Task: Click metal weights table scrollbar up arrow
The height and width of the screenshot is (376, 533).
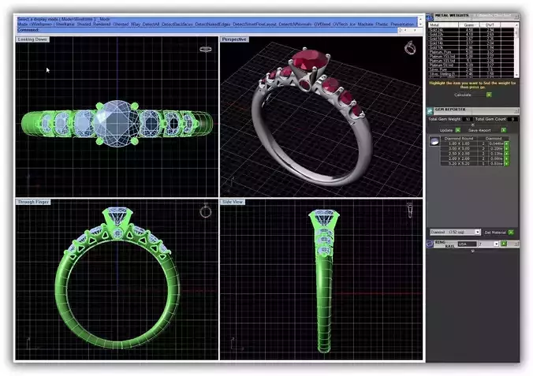Action: 516,24
